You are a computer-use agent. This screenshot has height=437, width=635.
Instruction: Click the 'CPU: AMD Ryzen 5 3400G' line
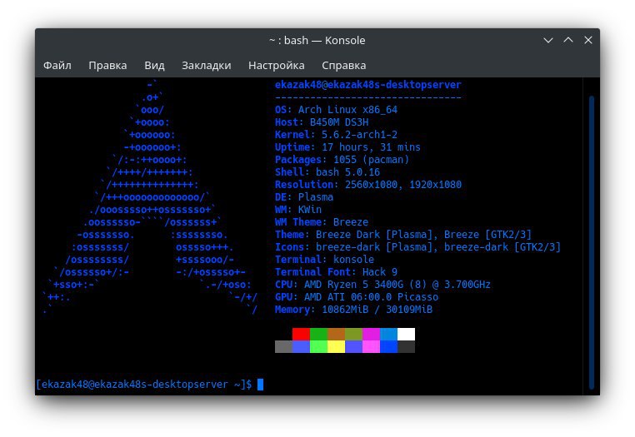(x=382, y=285)
